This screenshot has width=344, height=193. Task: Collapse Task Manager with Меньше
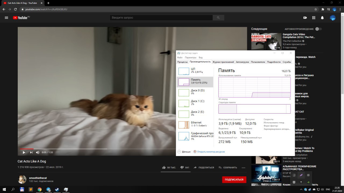[184, 152]
